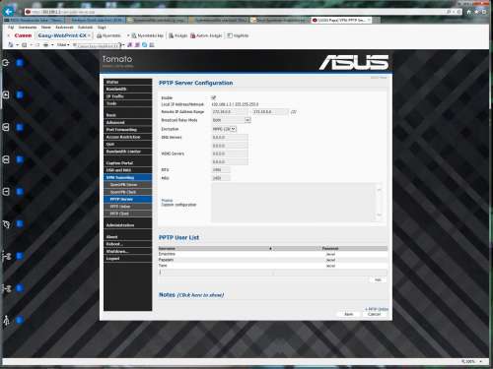Click Remote IP Address Range start field
The width and height of the screenshot is (493, 369).
pos(230,112)
